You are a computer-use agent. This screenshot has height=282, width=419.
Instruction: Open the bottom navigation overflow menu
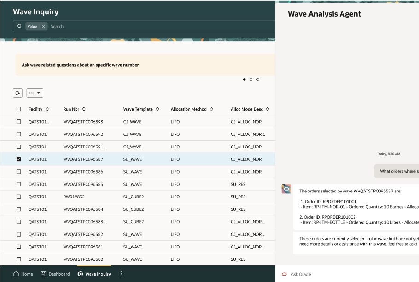pos(122,274)
